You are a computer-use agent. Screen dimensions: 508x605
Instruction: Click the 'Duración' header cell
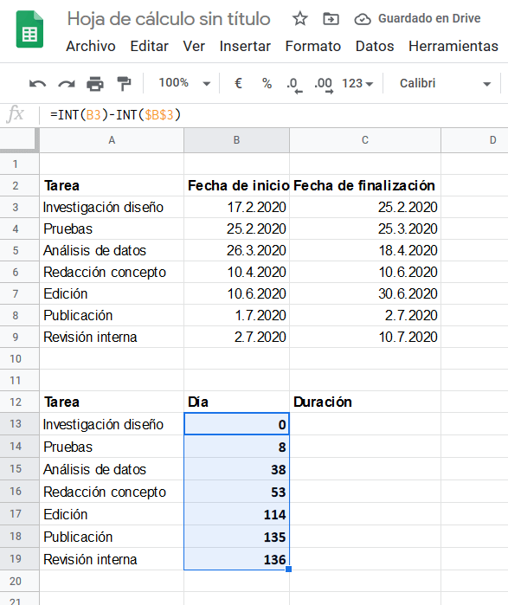pos(365,402)
